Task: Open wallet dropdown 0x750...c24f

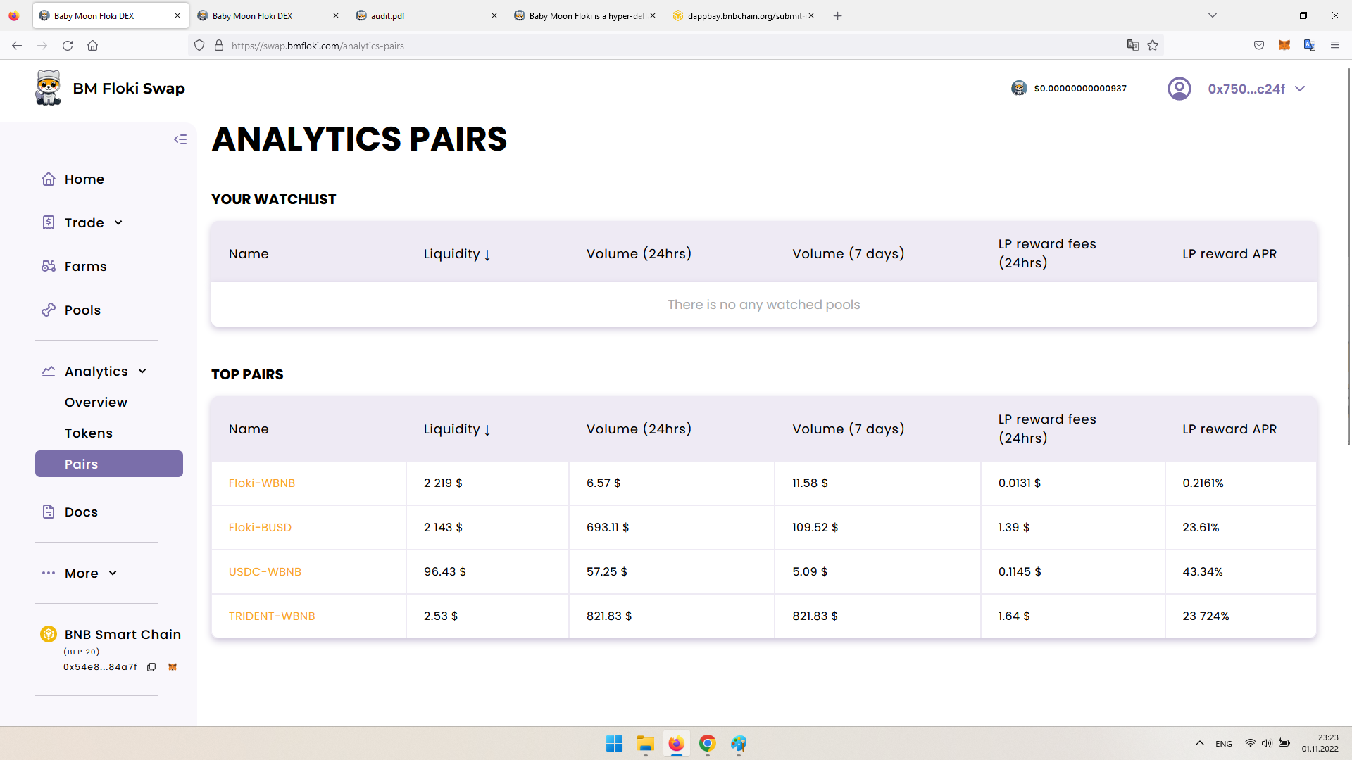Action: click(x=1256, y=89)
